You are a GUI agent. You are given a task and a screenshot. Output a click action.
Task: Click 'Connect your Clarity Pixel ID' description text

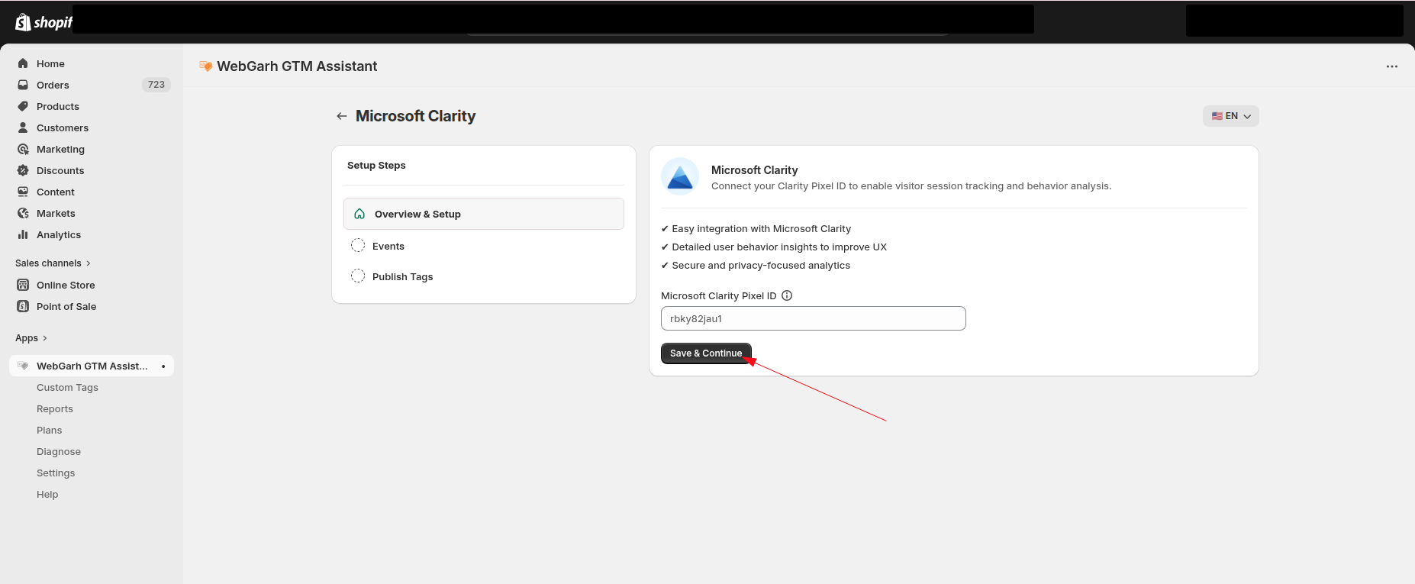click(x=911, y=186)
